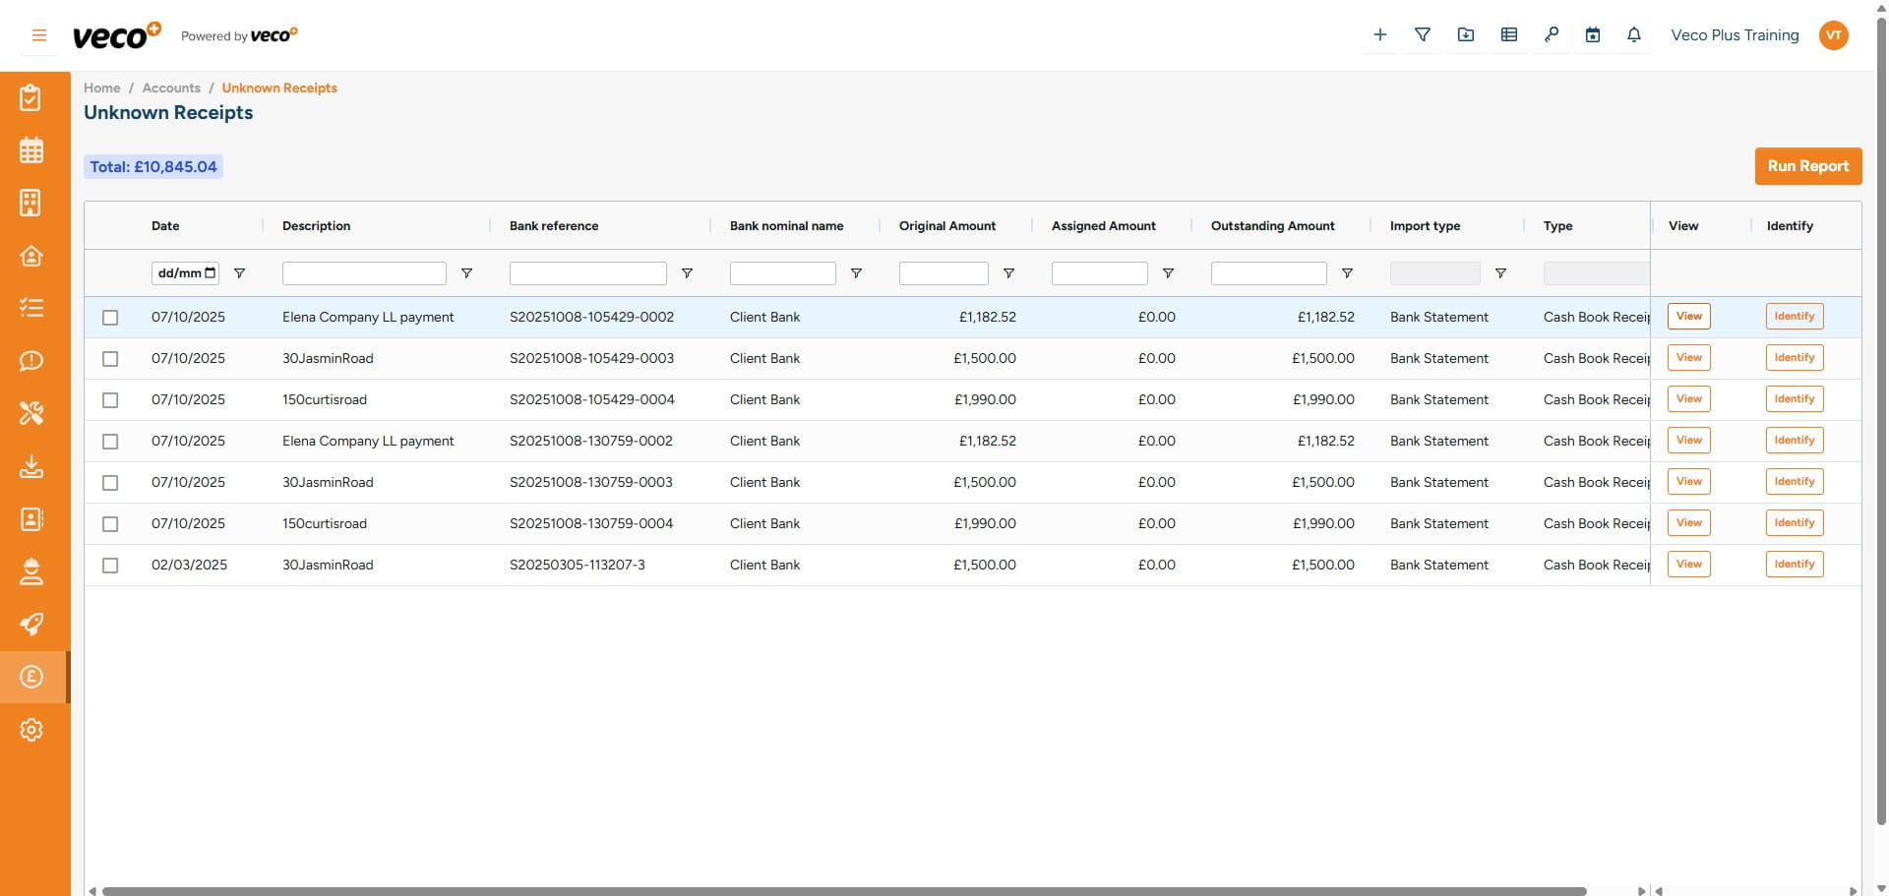The image size is (1889, 896).
Task: Open the calendar icon in the sidebar
Action: pos(32,150)
